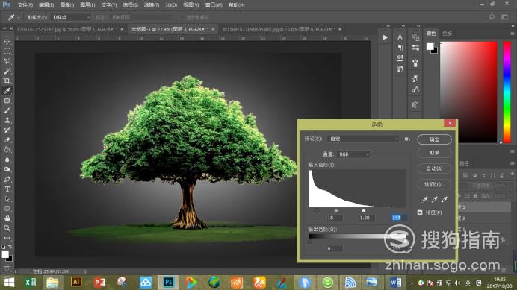
Task: Open PowerPoint from the taskbar
Action: pyautogui.click(x=99, y=283)
